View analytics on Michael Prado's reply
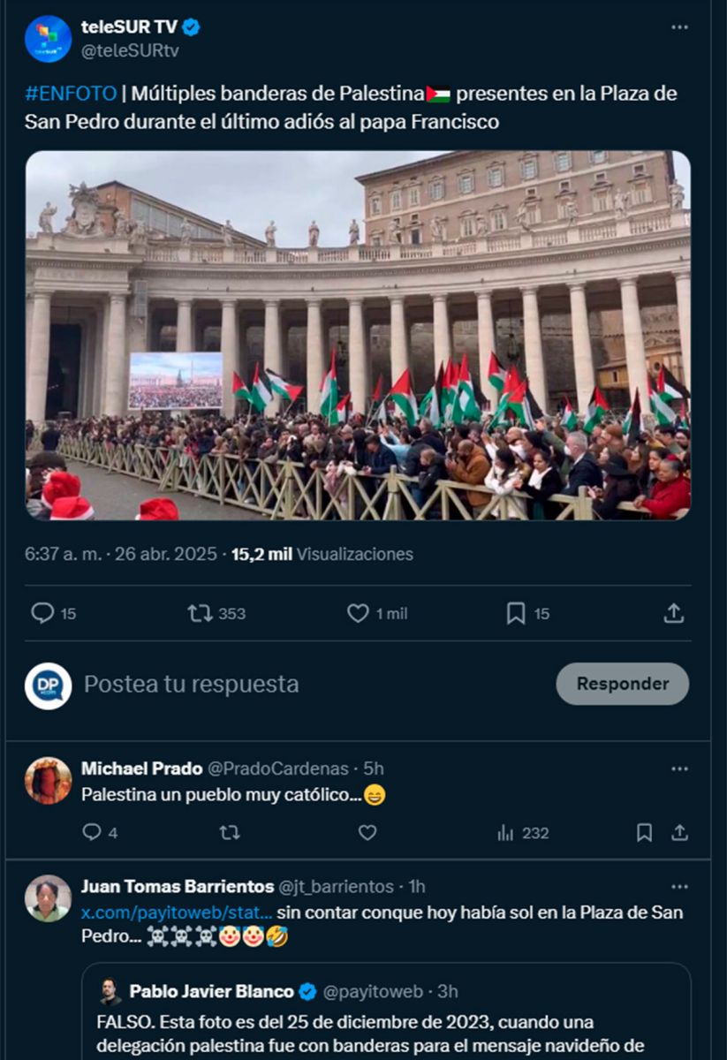 coord(506,832)
